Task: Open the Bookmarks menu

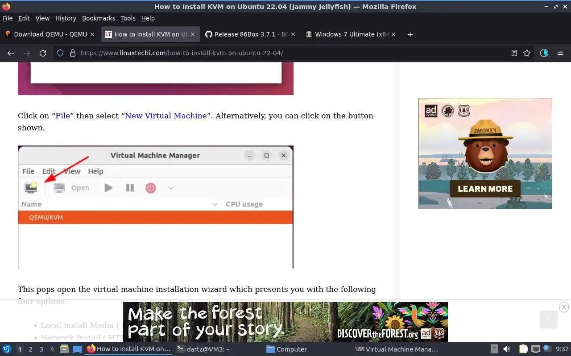Action: pos(99,18)
